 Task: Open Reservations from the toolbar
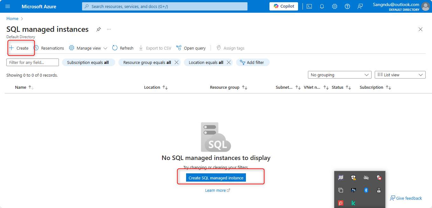49,48
